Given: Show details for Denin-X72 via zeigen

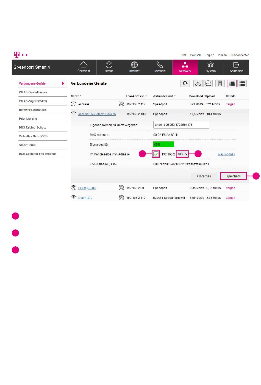Looking at the screenshot, I should [231, 198].
